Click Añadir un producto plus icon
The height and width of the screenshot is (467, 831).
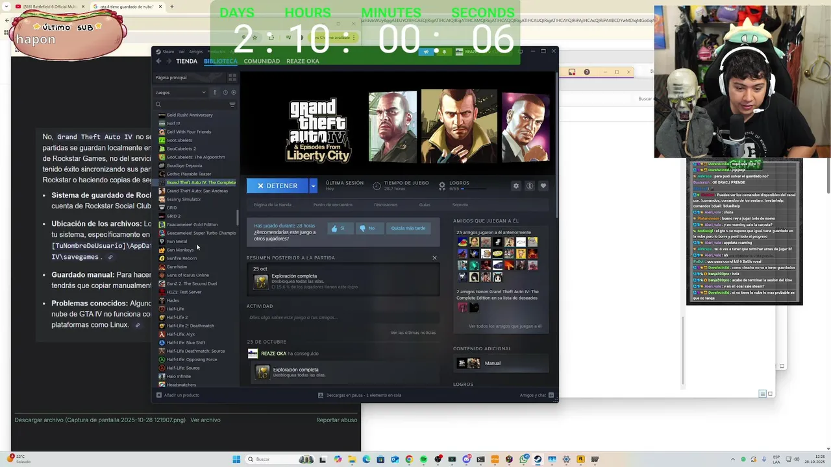tap(159, 395)
